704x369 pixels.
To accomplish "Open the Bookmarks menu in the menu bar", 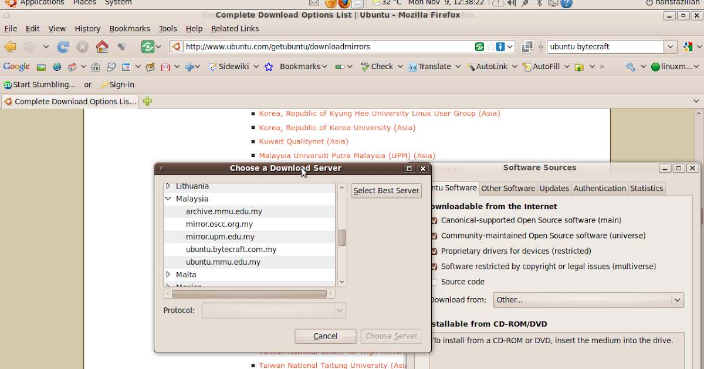I will (130, 28).
